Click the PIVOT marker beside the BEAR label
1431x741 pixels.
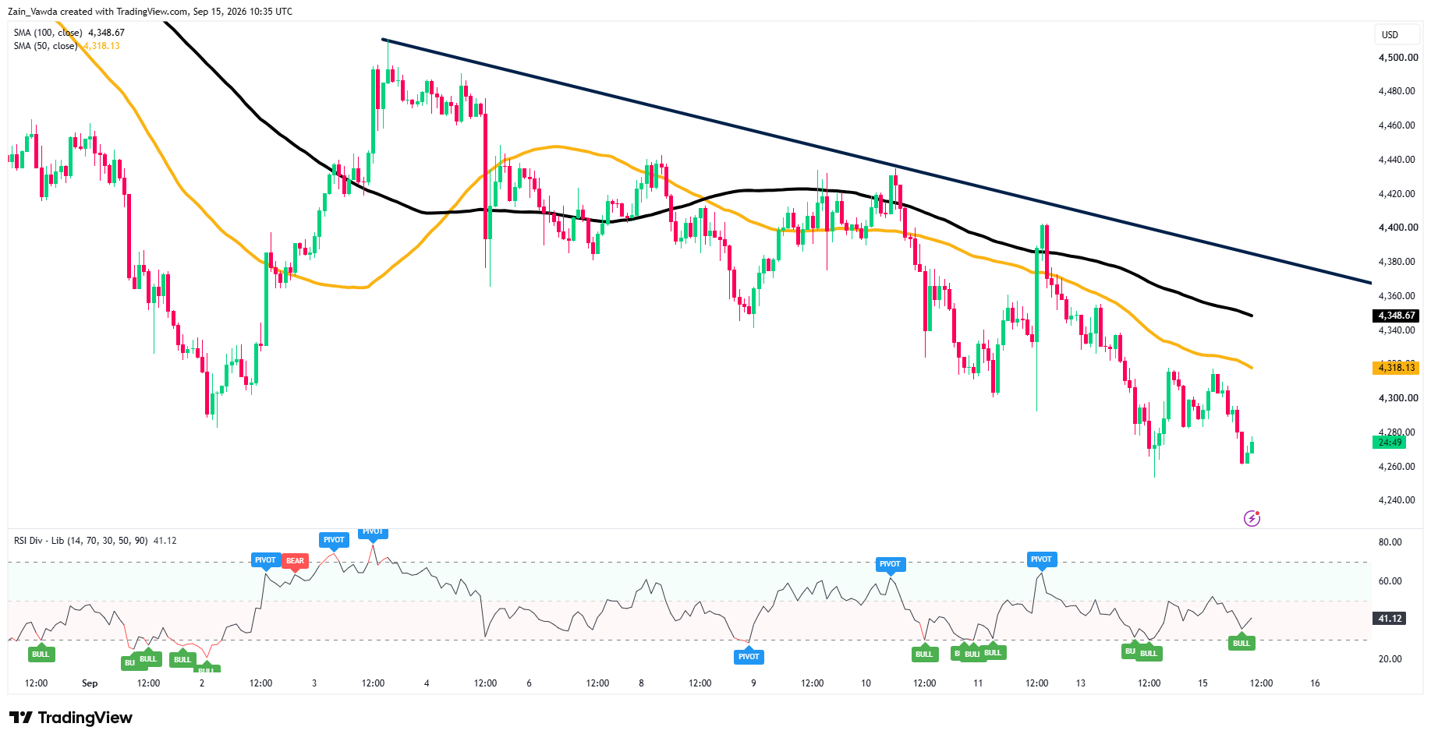coord(265,560)
